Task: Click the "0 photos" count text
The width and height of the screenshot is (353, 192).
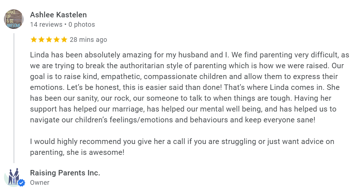Action: 81,25
